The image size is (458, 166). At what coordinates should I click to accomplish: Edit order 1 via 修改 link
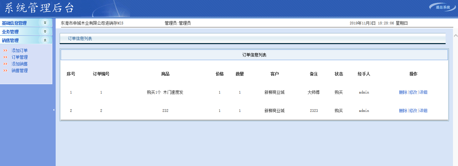(413, 92)
